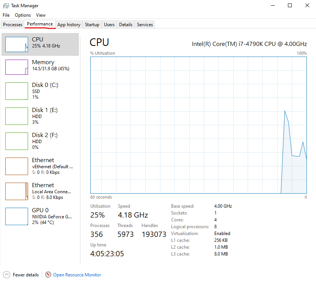The height and width of the screenshot is (284, 316).
Task: Select the Memory panel showing 14.5/31.9 GB
Action: tap(40, 68)
